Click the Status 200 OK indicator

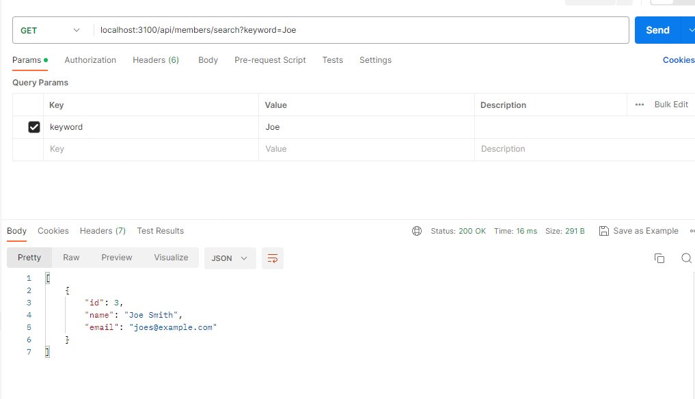tap(457, 231)
